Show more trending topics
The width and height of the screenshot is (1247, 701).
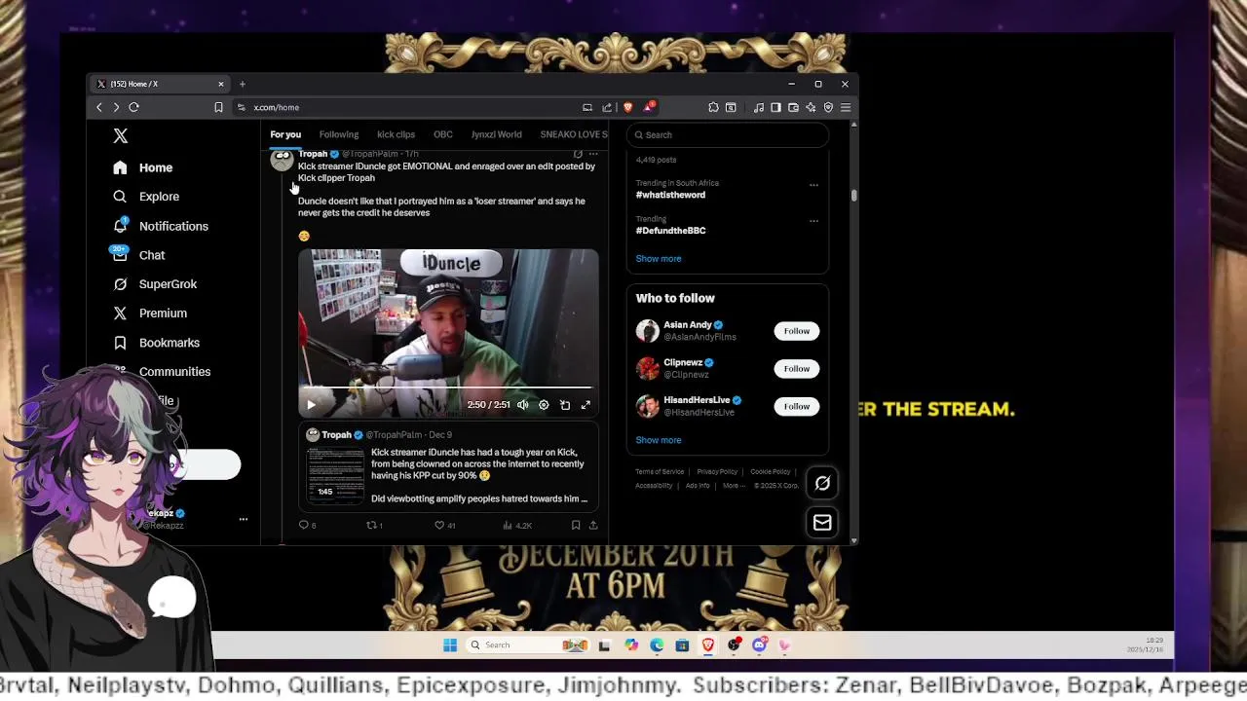coord(659,259)
